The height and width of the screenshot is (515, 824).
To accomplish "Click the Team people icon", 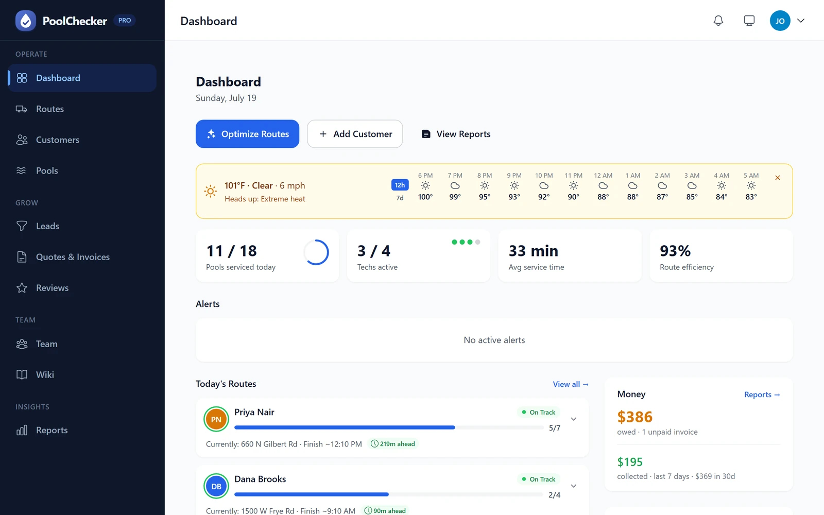I will coord(22,344).
